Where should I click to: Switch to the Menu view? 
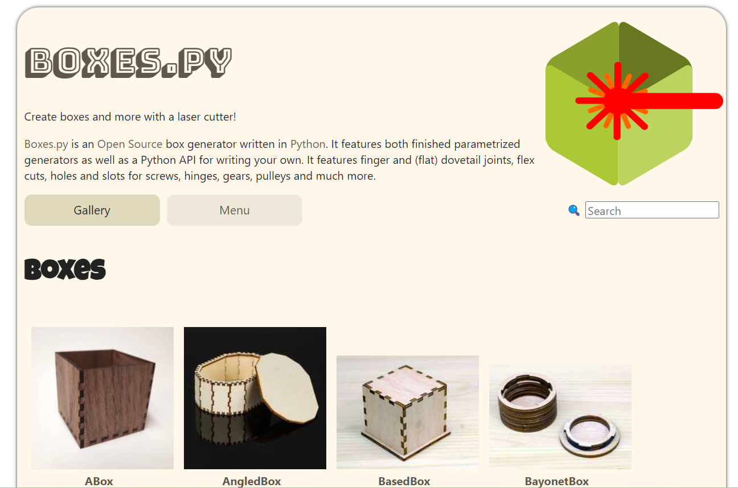pos(235,210)
